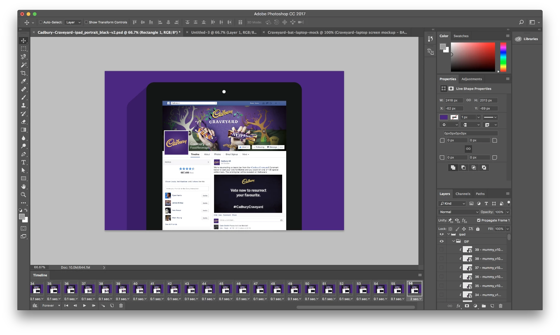Show layer 34 - mummy_v1
This screenshot has height=335, width=560.
[442, 295]
